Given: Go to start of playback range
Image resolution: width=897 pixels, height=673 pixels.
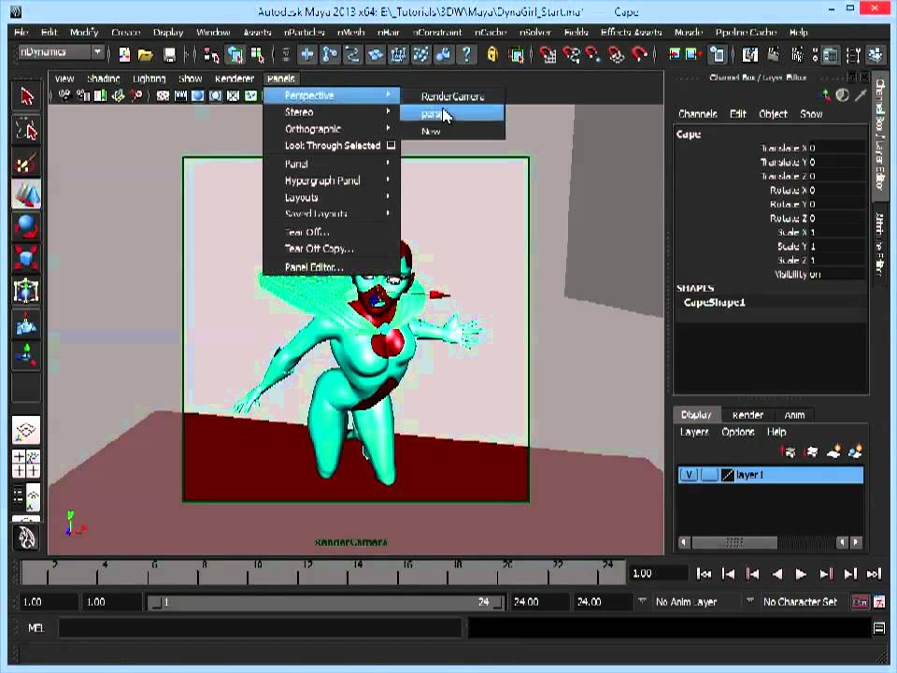Looking at the screenshot, I should [704, 574].
